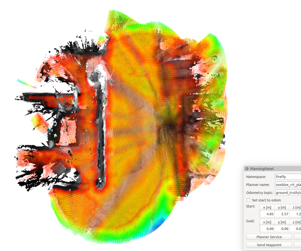Screen dimensions: 301x251
Task: Click the x [m] header in Goal table
Action: (x=267, y=222)
